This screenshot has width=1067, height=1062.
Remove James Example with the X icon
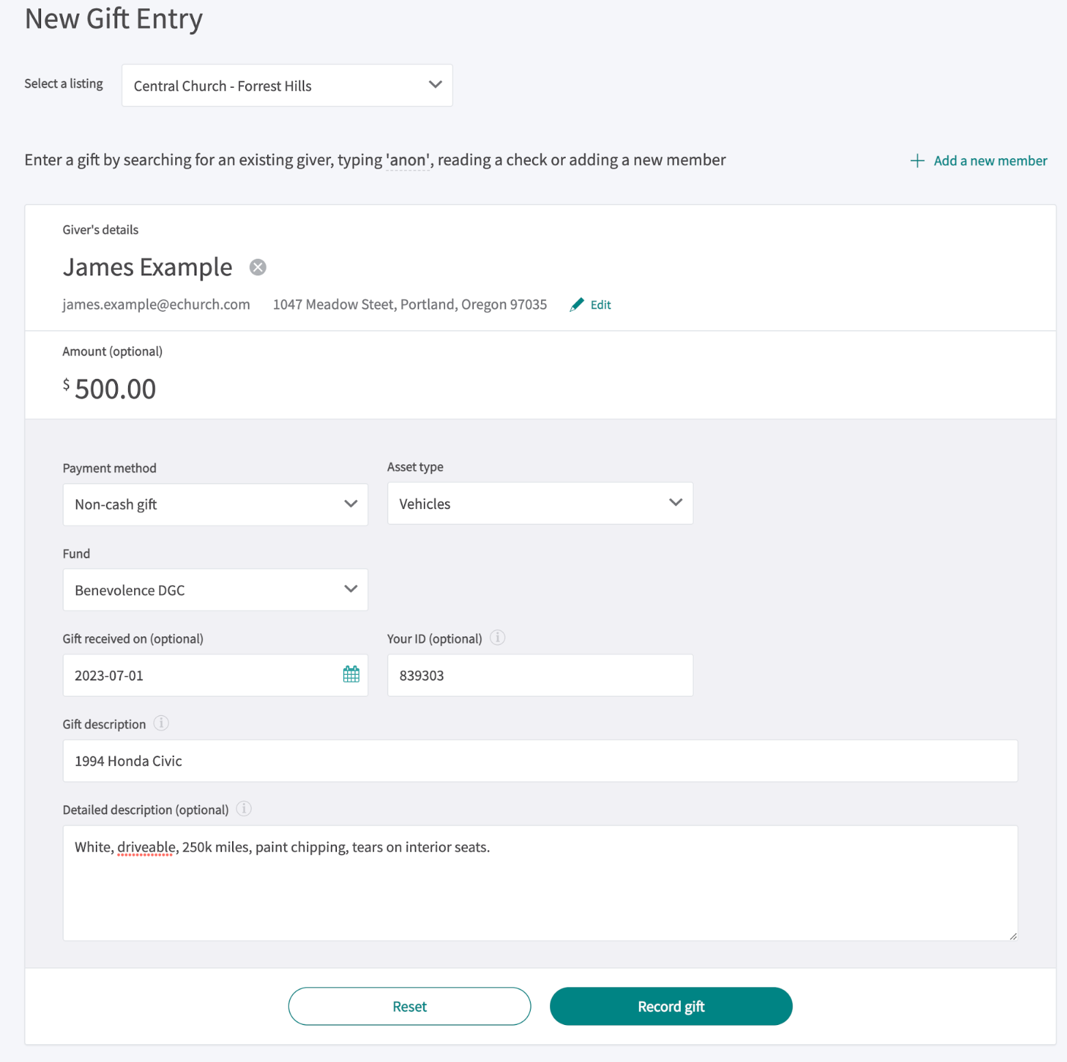pyautogui.click(x=258, y=267)
